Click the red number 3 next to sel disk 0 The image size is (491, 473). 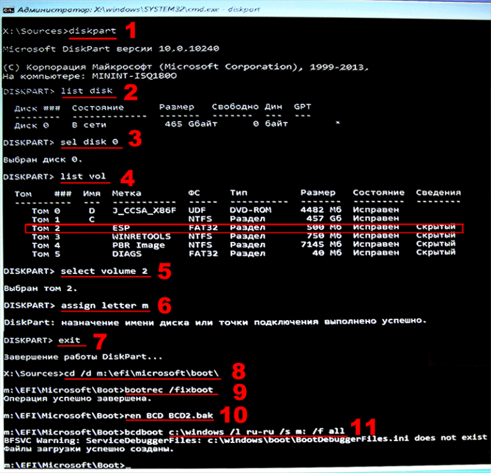(134, 140)
